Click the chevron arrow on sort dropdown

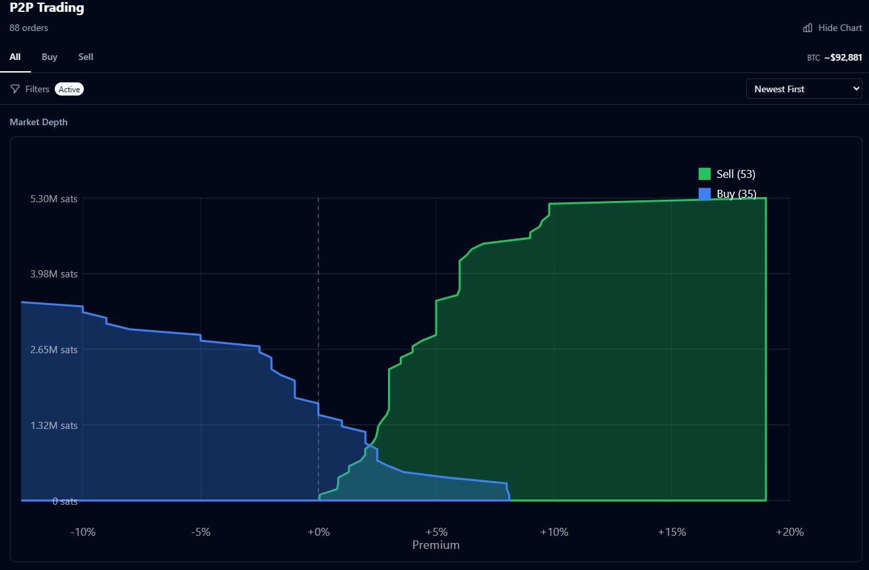point(856,88)
